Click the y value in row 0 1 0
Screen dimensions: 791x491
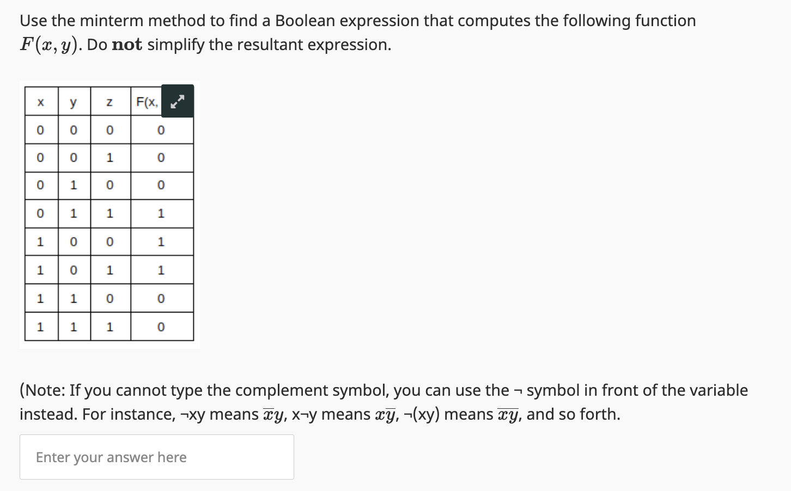point(74,186)
